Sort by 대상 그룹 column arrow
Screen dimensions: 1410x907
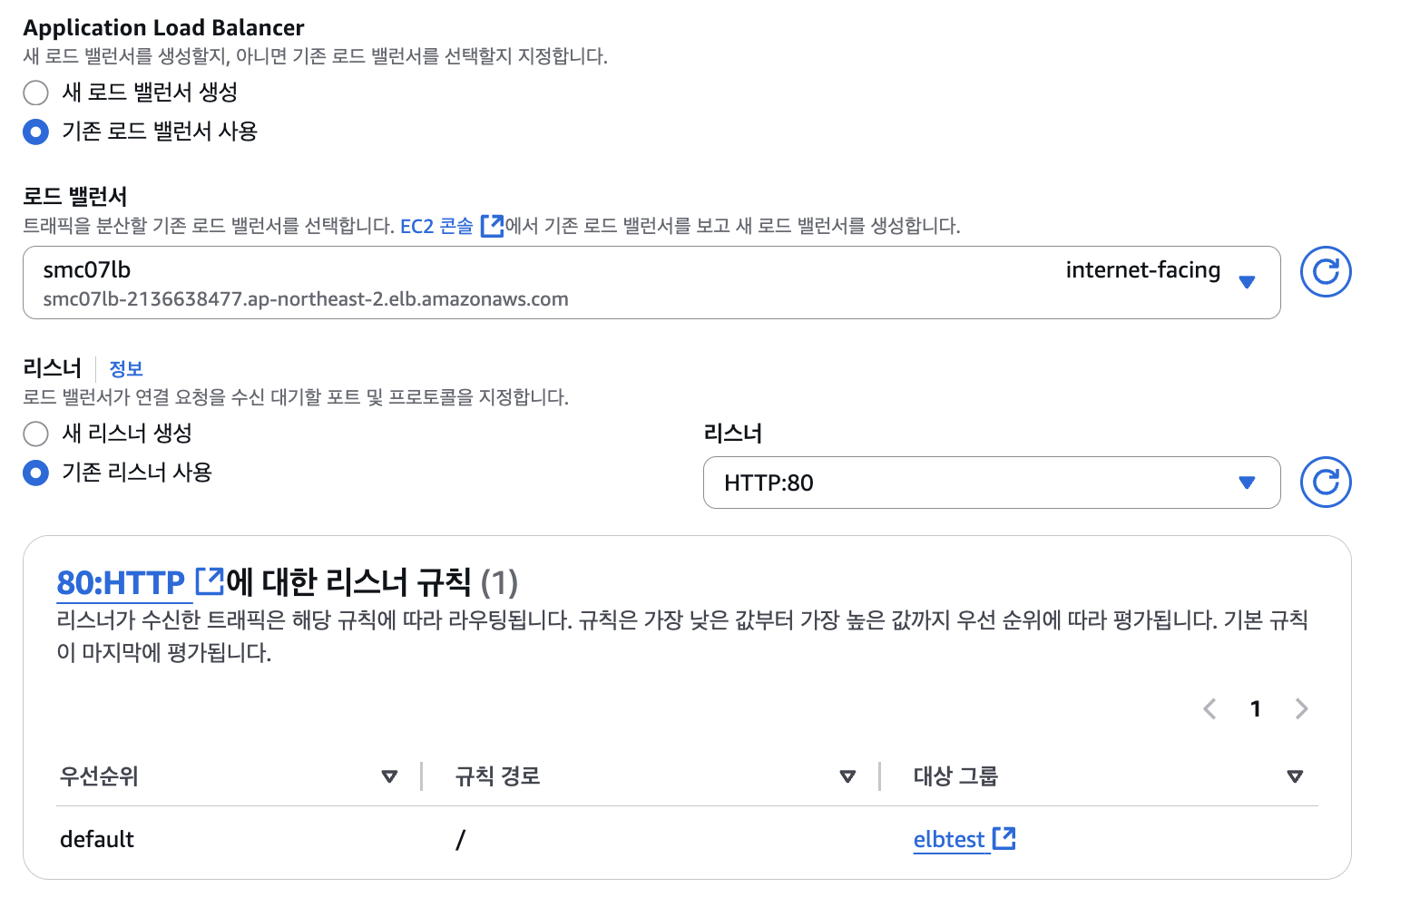[x=1295, y=776]
